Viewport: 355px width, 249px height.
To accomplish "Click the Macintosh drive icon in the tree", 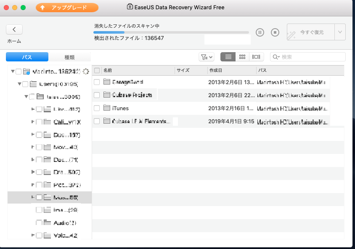I will 26,72.
